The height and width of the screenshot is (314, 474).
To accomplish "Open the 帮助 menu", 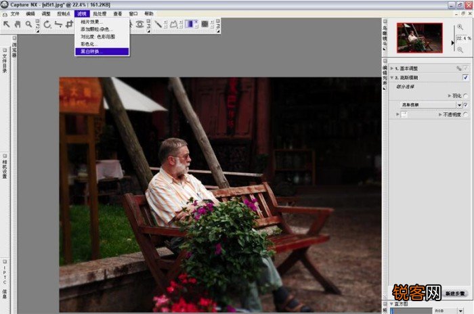I will click(x=149, y=14).
